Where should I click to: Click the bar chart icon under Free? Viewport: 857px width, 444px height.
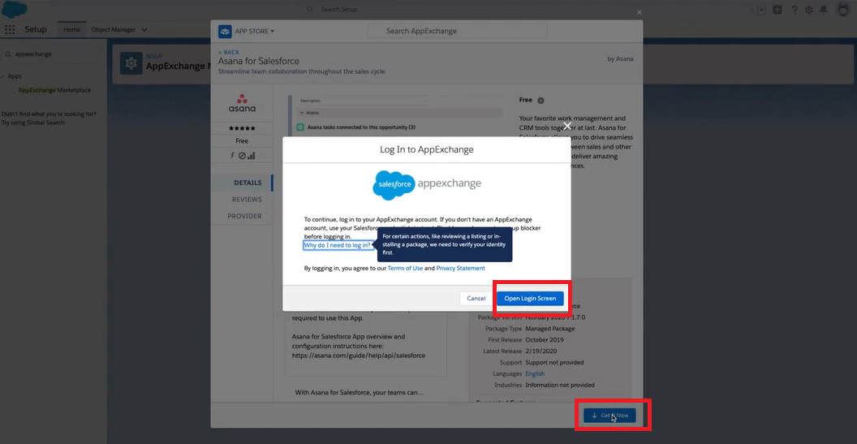point(251,156)
